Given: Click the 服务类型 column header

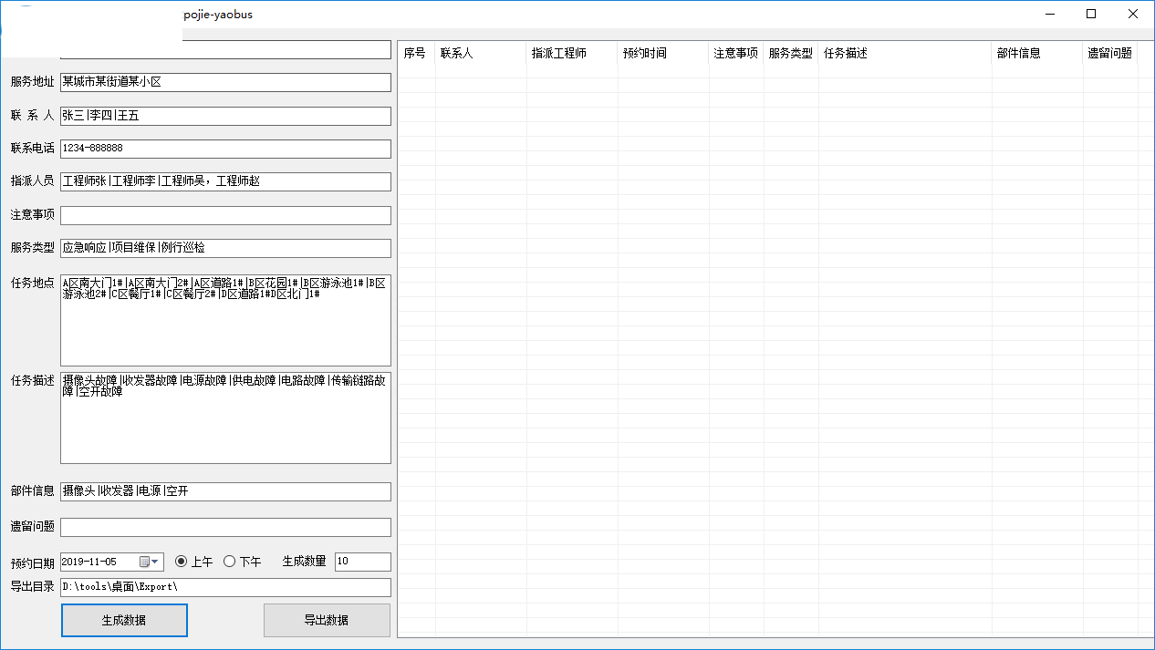Looking at the screenshot, I should 790,54.
